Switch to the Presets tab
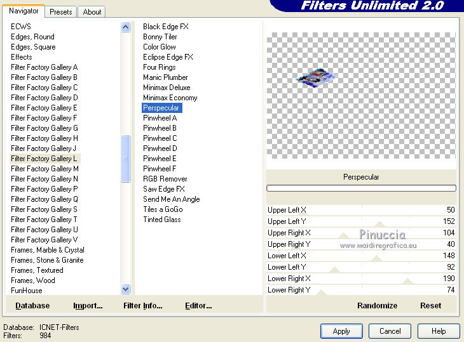The image size is (464, 342). pos(60,12)
